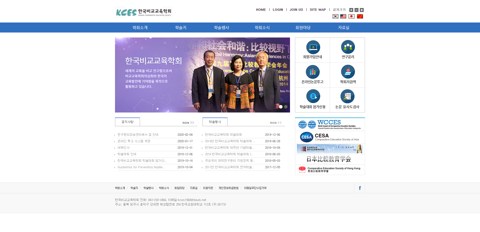Click footer 학술행사 link
Screen dimensions: 480x232
[x=148, y=188]
